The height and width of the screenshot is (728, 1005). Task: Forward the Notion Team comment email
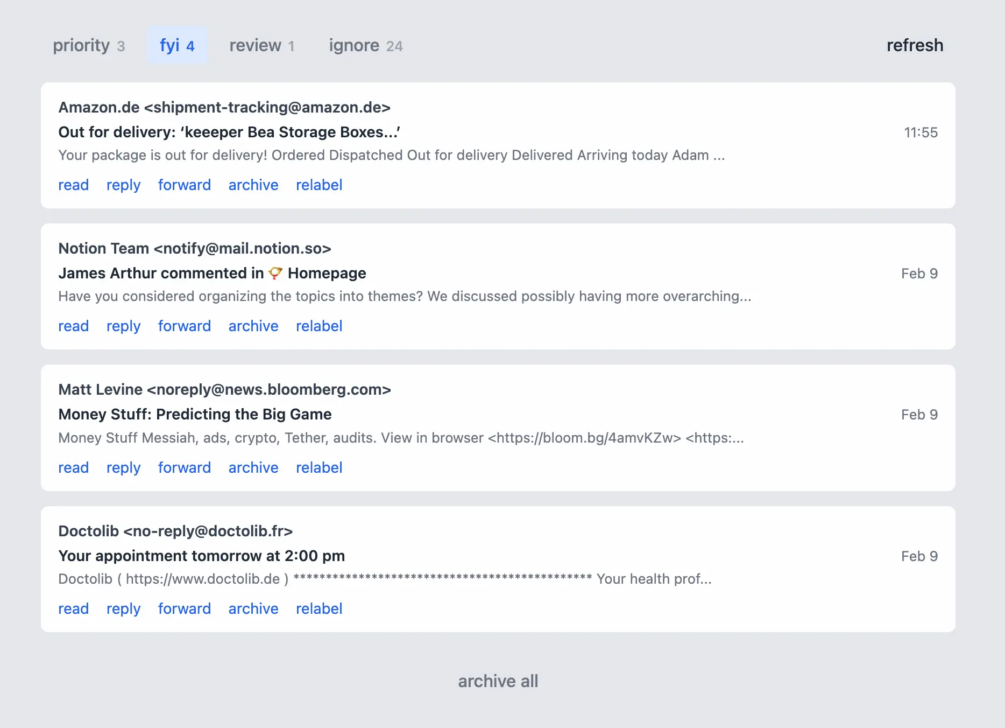[x=185, y=326]
